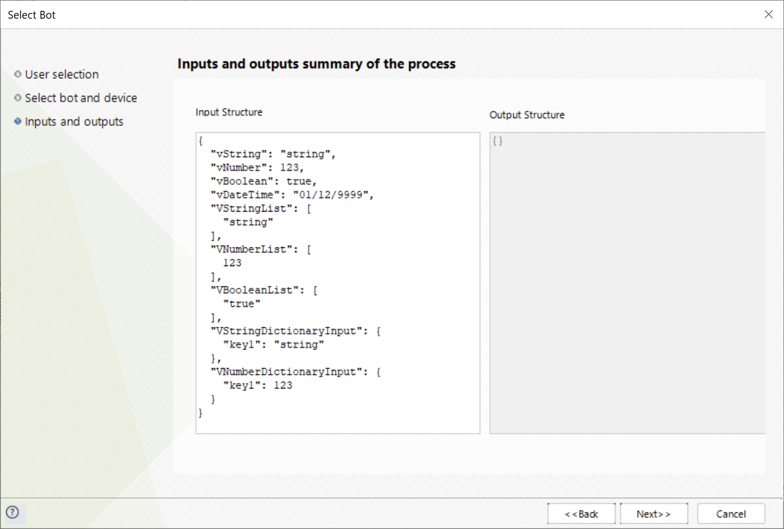Go to the User selection step
This screenshot has width=784, height=529.
pyautogui.click(x=62, y=74)
